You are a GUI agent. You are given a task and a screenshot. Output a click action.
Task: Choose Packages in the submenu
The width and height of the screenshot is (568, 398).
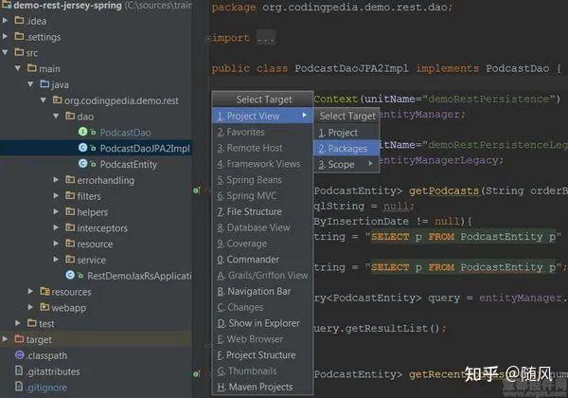tap(346, 148)
